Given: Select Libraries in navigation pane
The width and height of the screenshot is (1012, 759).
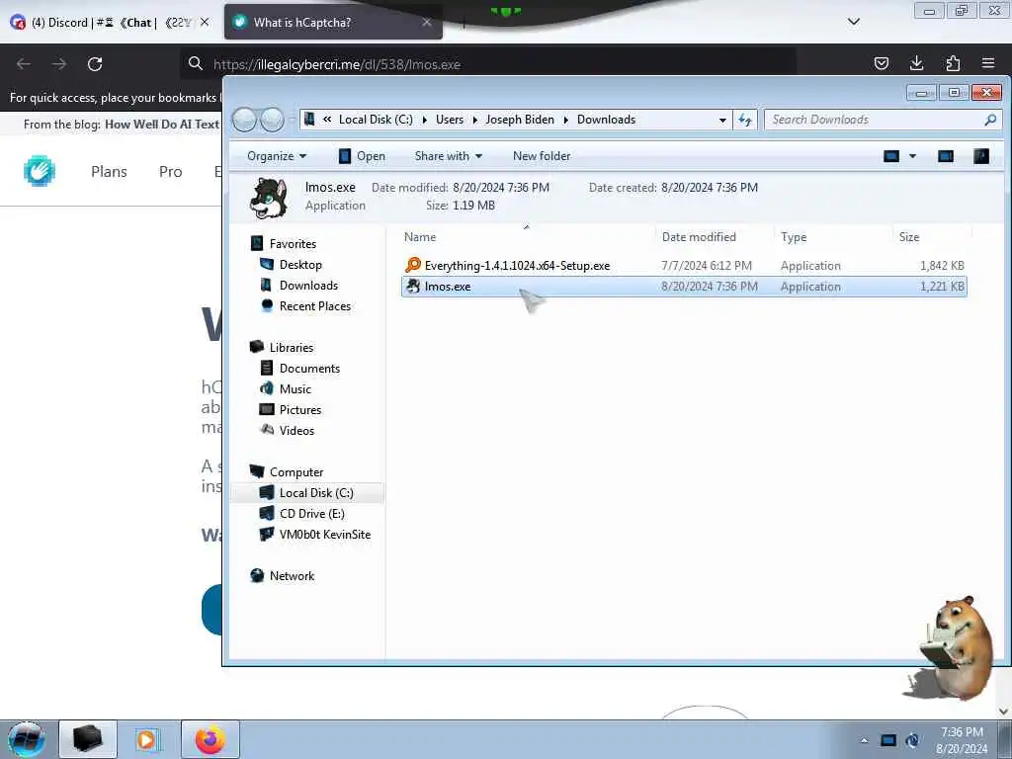Looking at the screenshot, I should tap(292, 347).
